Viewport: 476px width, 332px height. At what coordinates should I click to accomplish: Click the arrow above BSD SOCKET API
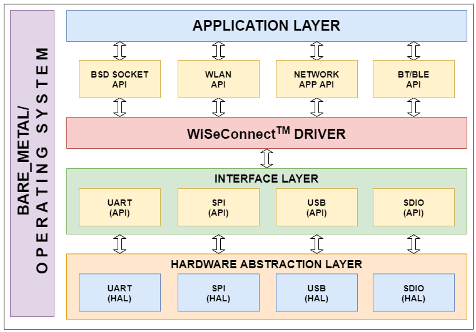click(119, 51)
